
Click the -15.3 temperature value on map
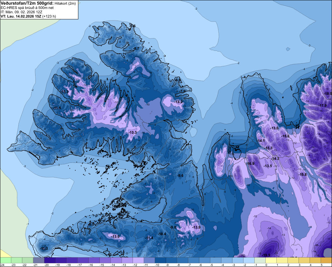pyautogui.click(x=269, y=148)
